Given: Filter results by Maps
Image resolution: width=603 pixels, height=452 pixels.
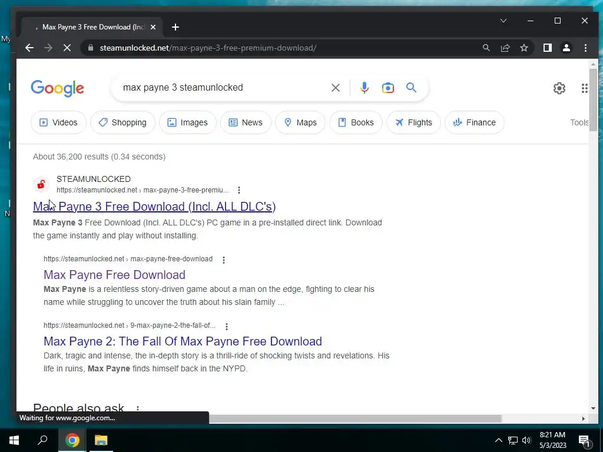Looking at the screenshot, I should [x=300, y=122].
